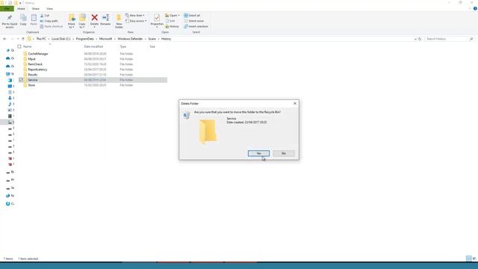This screenshot has width=478, height=269.
Task: Click Pin to Quick access in the ribbon
Action: click(x=10, y=21)
